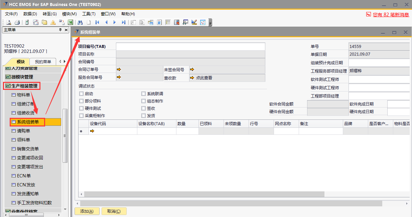
Task: Open the 82 new messages link
Action: click(x=391, y=14)
